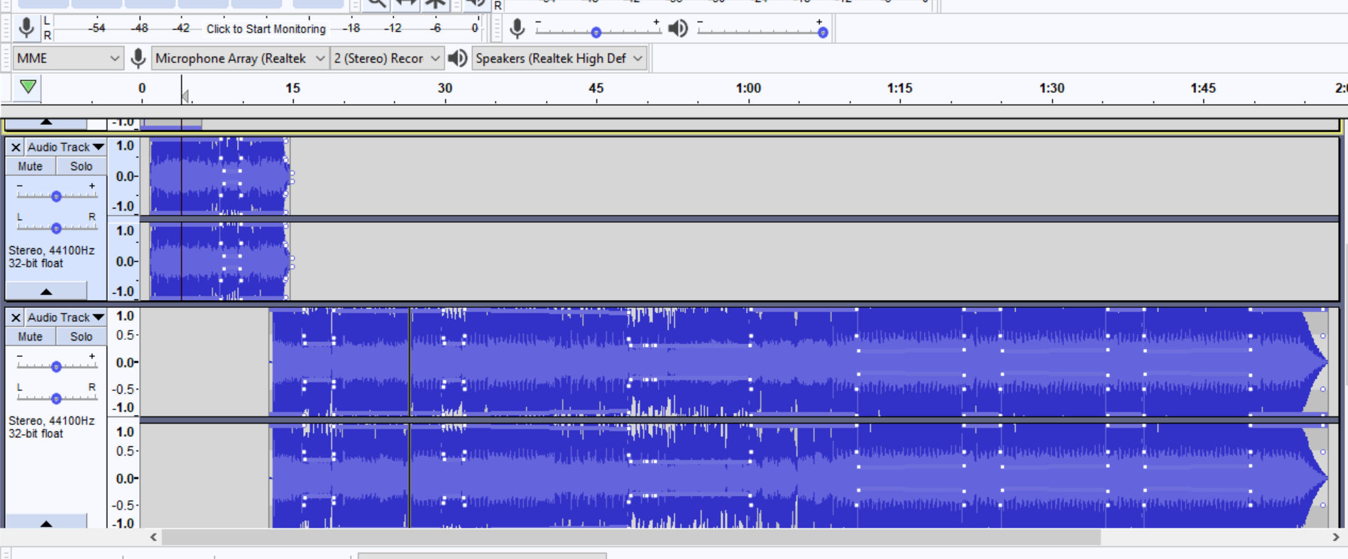The height and width of the screenshot is (559, 1348).
Task: Open the 2 (Stereo) recording channels dropdown
Action: pyautogui.click(x=387, y=58)
